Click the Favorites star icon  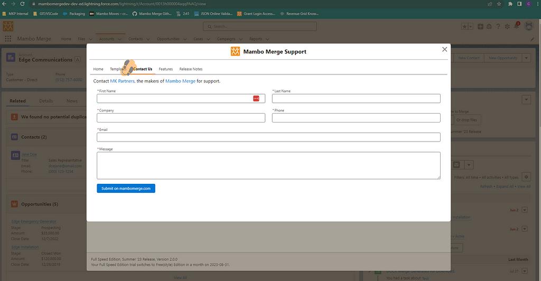click(464, 26)
